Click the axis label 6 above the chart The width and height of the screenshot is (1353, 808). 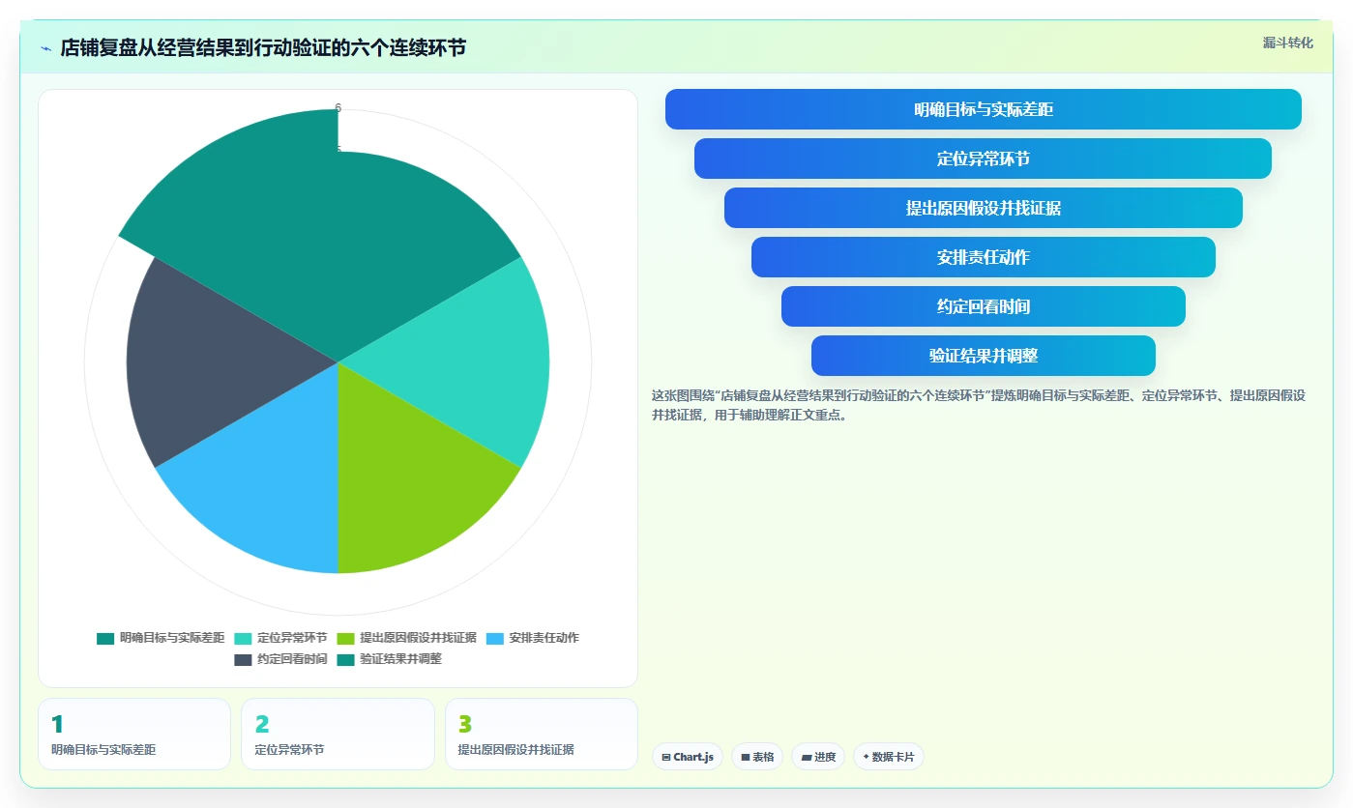coord(338,108)
